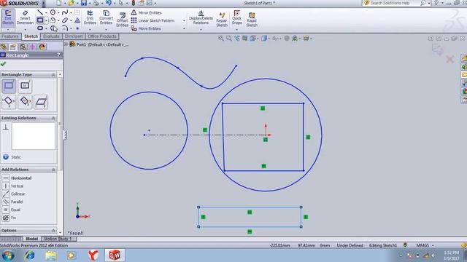Select the Spline sketch tool
This screenshot has width=467, height=262.
tap(65, 12)
